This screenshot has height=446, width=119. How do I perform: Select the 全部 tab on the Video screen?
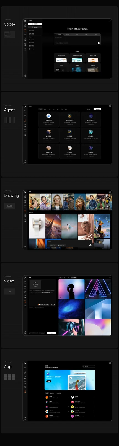61,277
